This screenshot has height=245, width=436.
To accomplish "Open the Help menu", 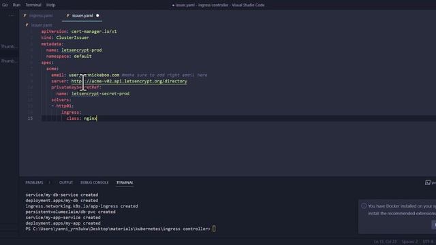I will pos(50,5).
